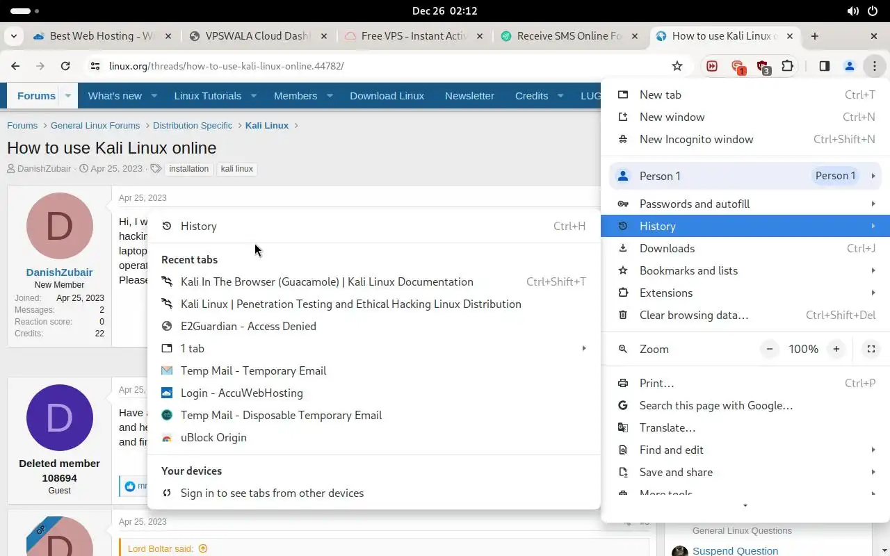
Task: Click Sign in to see tabs from other devices
Action: [374, 493]
